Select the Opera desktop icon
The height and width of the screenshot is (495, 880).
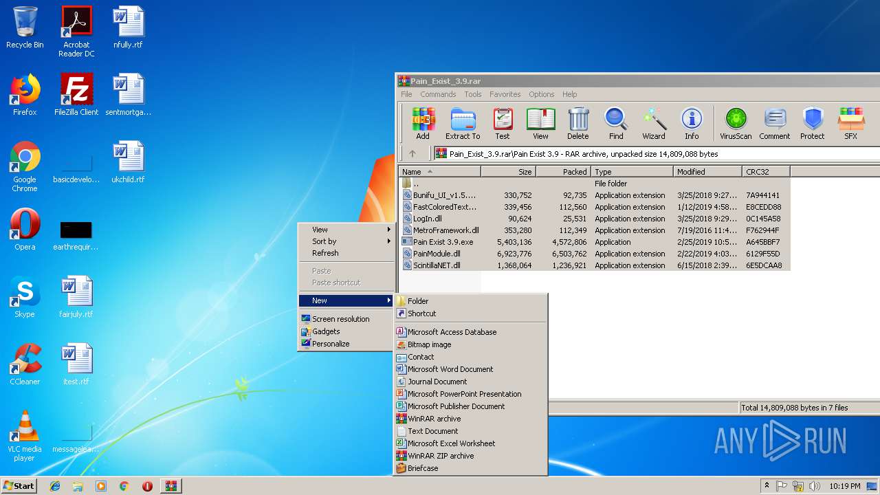coord(25,229)
